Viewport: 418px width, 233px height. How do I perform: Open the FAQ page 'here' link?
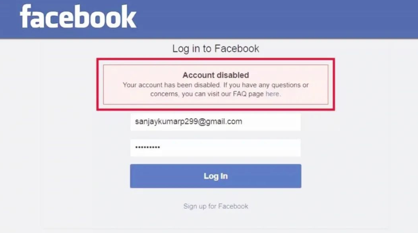pos(272,94)
